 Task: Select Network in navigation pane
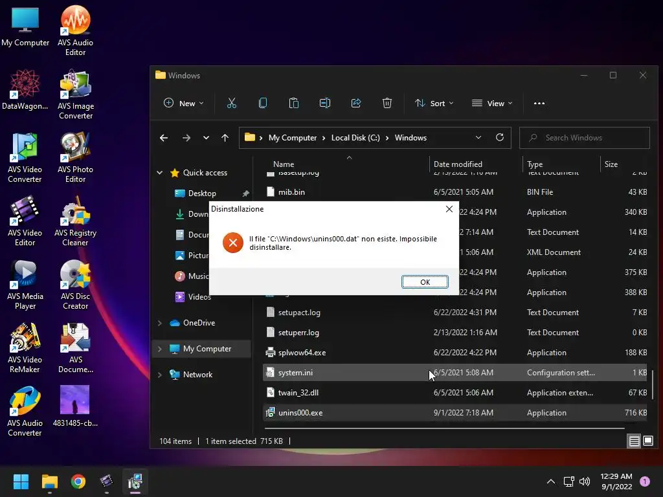(198, 375)
